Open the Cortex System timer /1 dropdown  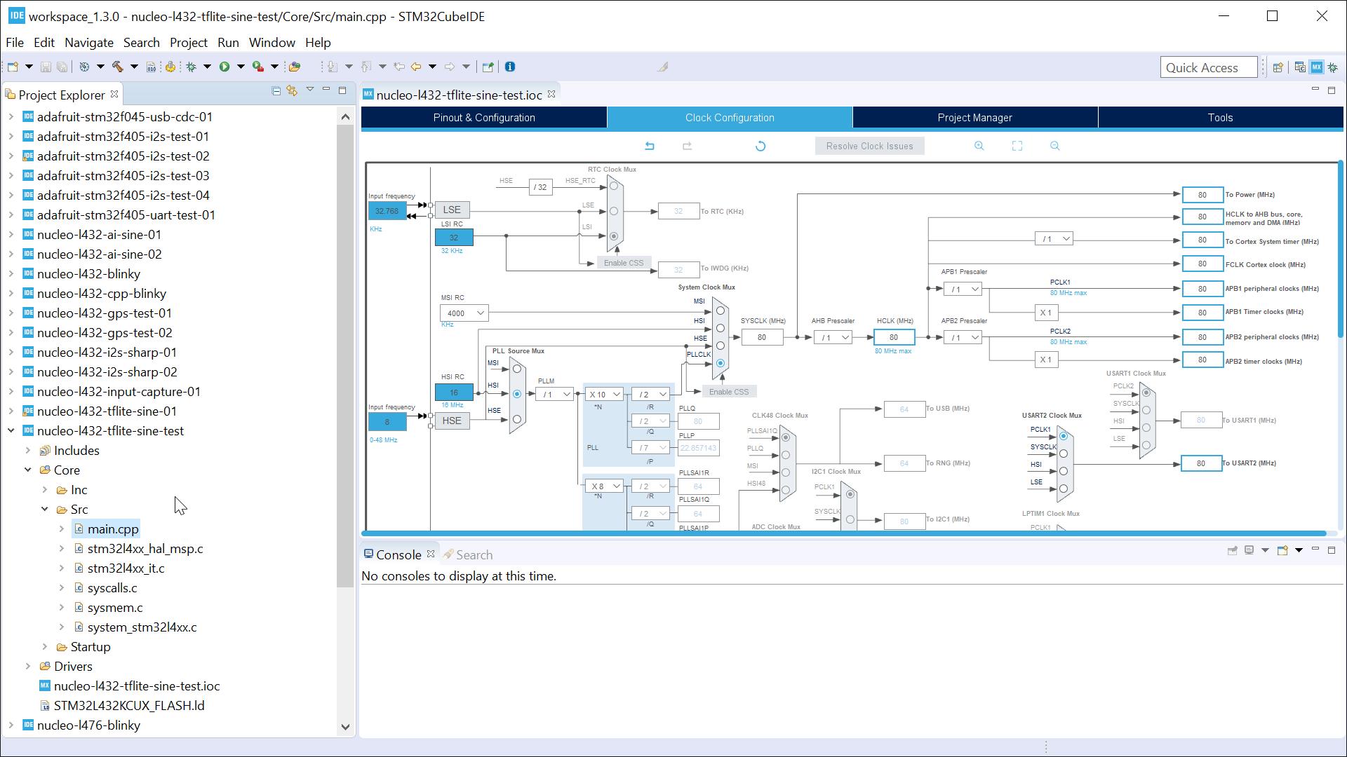pyautogui.click(x=1054, y=239)
